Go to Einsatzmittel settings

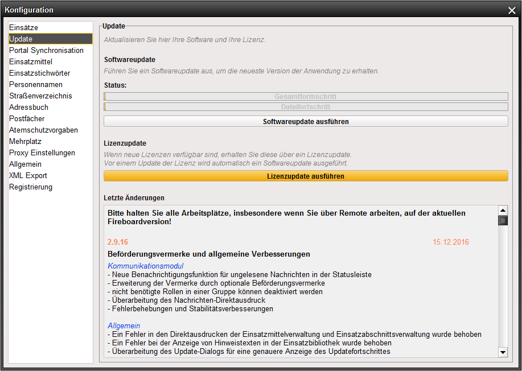coord(31,61)
